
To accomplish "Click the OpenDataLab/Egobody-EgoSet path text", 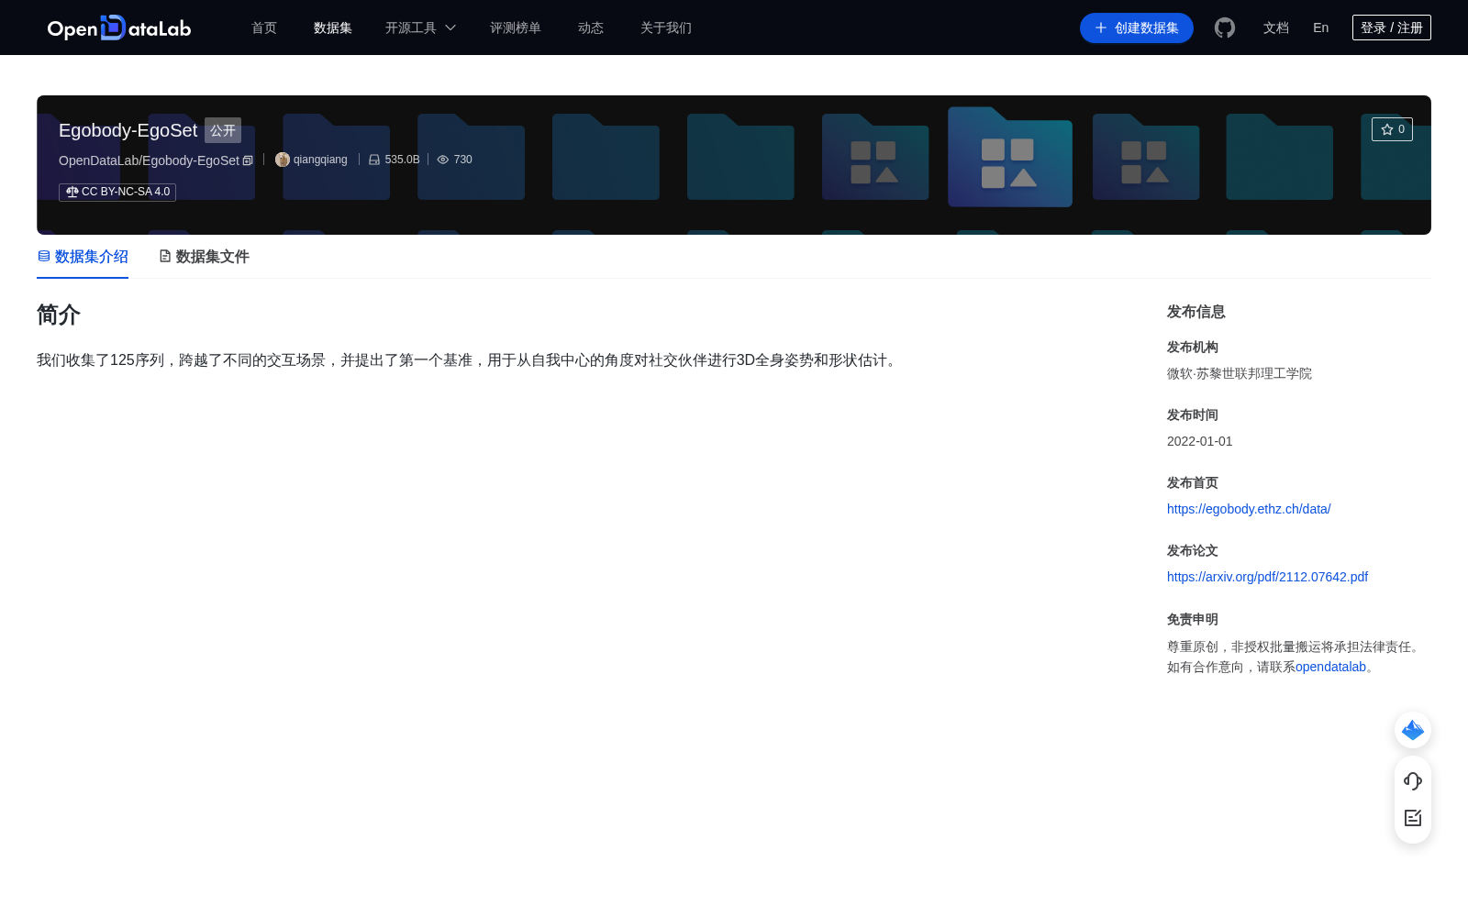I will [149, 160].
